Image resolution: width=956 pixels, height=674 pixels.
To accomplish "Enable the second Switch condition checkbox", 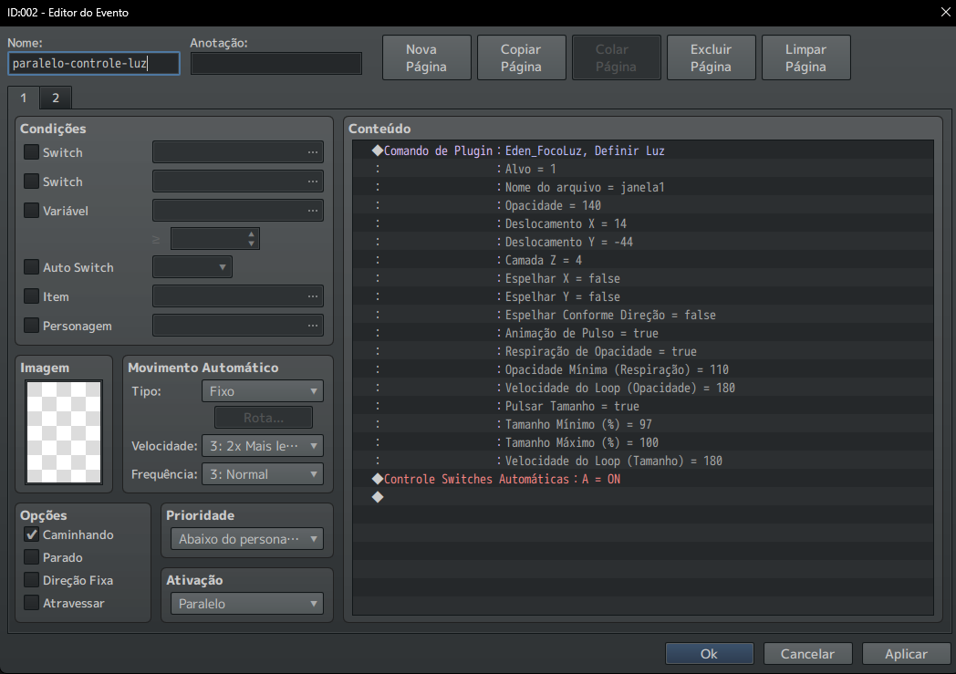I will coord(31,181).
